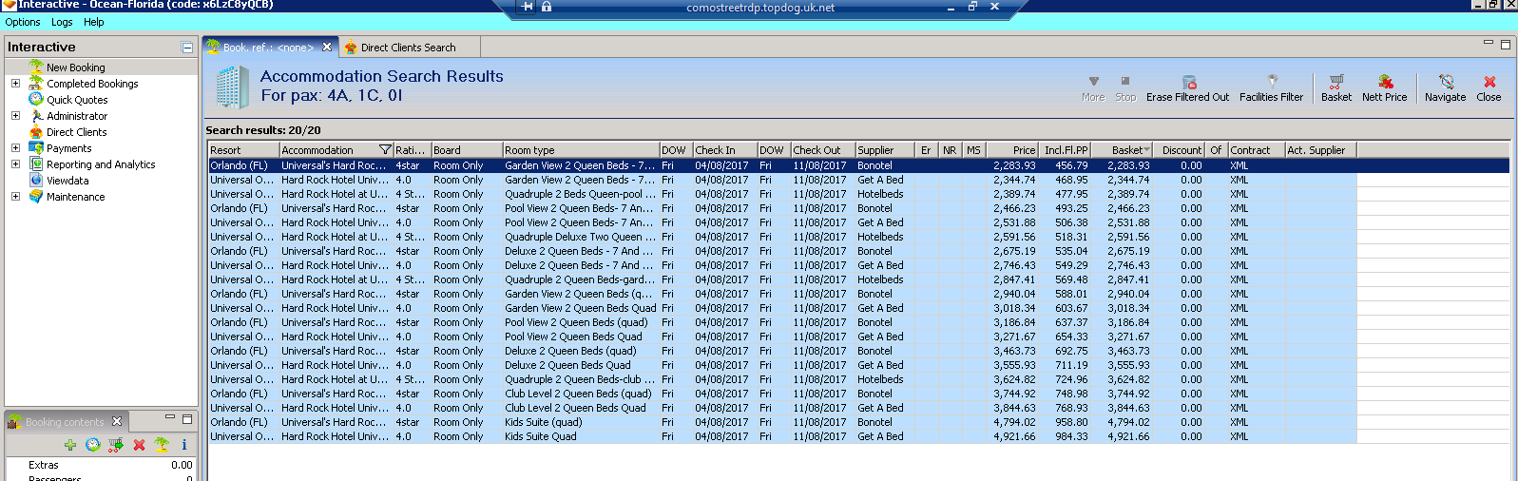Switch to Direct Clients Search tab
The image size is (1518, 481).
pyautogui.click(x=408, y=48)
